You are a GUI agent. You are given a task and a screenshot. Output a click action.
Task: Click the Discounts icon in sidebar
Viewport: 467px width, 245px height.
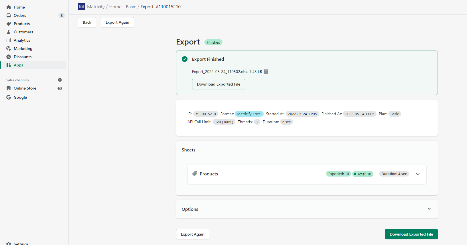[9, 57]
